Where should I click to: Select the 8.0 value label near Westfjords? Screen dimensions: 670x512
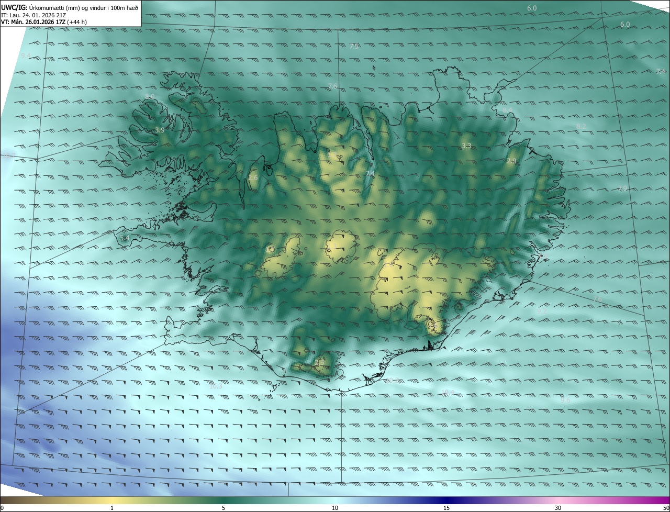pos(150,97)
